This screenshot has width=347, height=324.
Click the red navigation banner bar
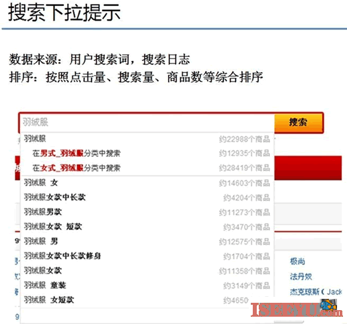[x=308, y=168]
